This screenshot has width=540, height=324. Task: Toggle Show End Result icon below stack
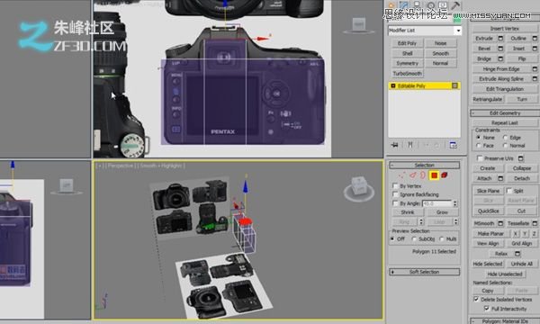click(x=410, y=145)
